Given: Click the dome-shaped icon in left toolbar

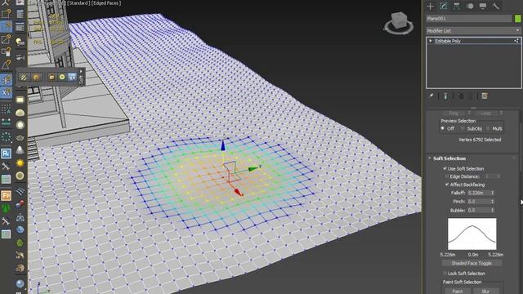Looking at the screenshot, I should click(20, 113).
